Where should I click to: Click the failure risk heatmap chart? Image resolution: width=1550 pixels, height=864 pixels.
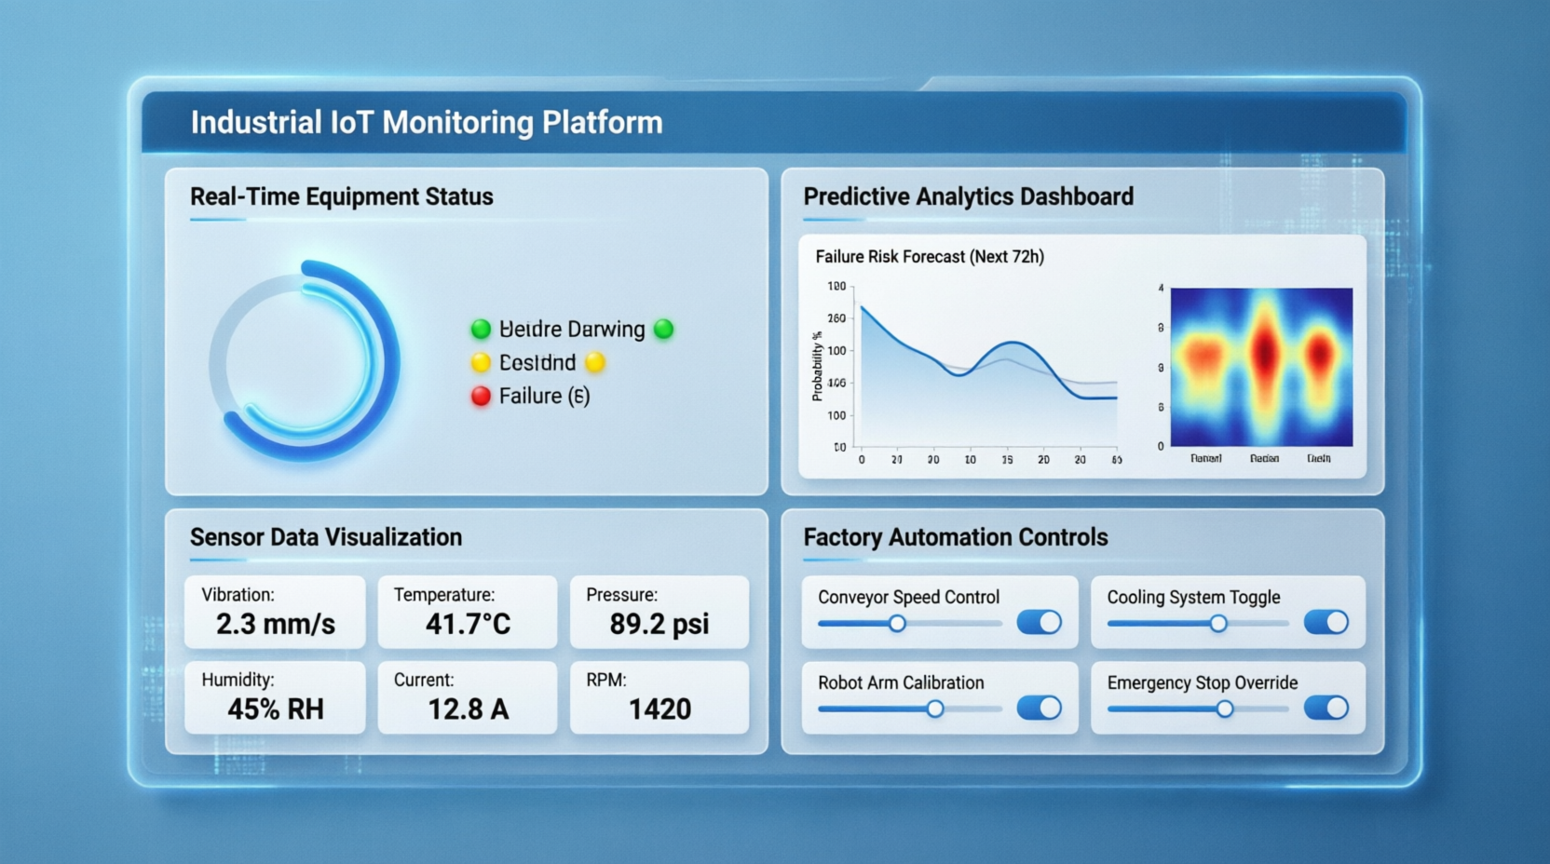point(1260,367)
